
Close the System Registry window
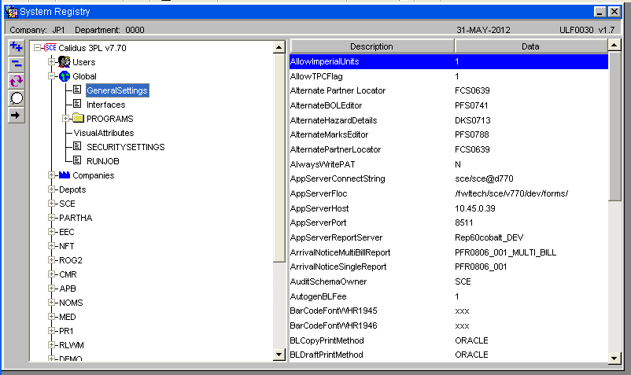tap(614, 12)
